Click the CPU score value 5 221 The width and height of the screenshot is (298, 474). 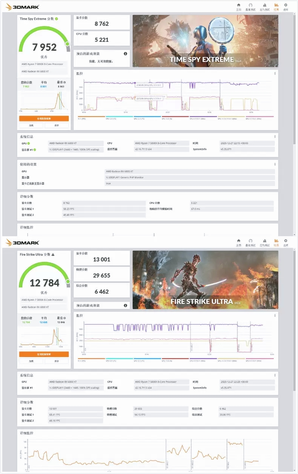(101, 39)
